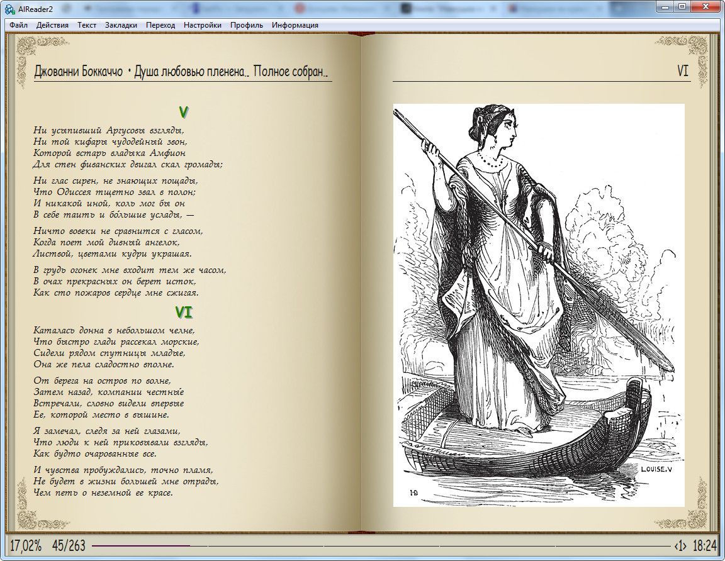Click the 17,02% reading percentage indicator
Screen dimensions: 725x561
tap(26, 545)
